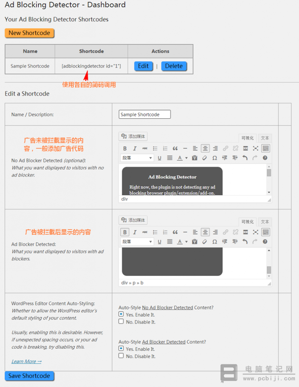Insert horizontal line in No Ad Blocker Detected editor
Viewport: 299px width, 387px height.
coord(185,148)
